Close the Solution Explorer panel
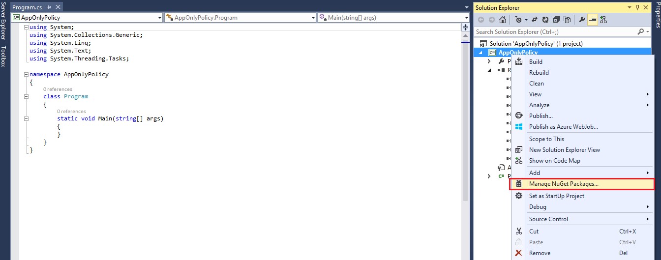 pos(647,7)
